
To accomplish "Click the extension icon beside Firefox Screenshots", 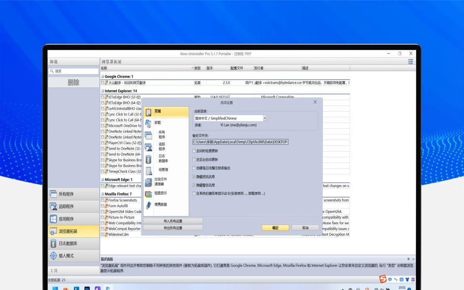I will pos(106,200).
